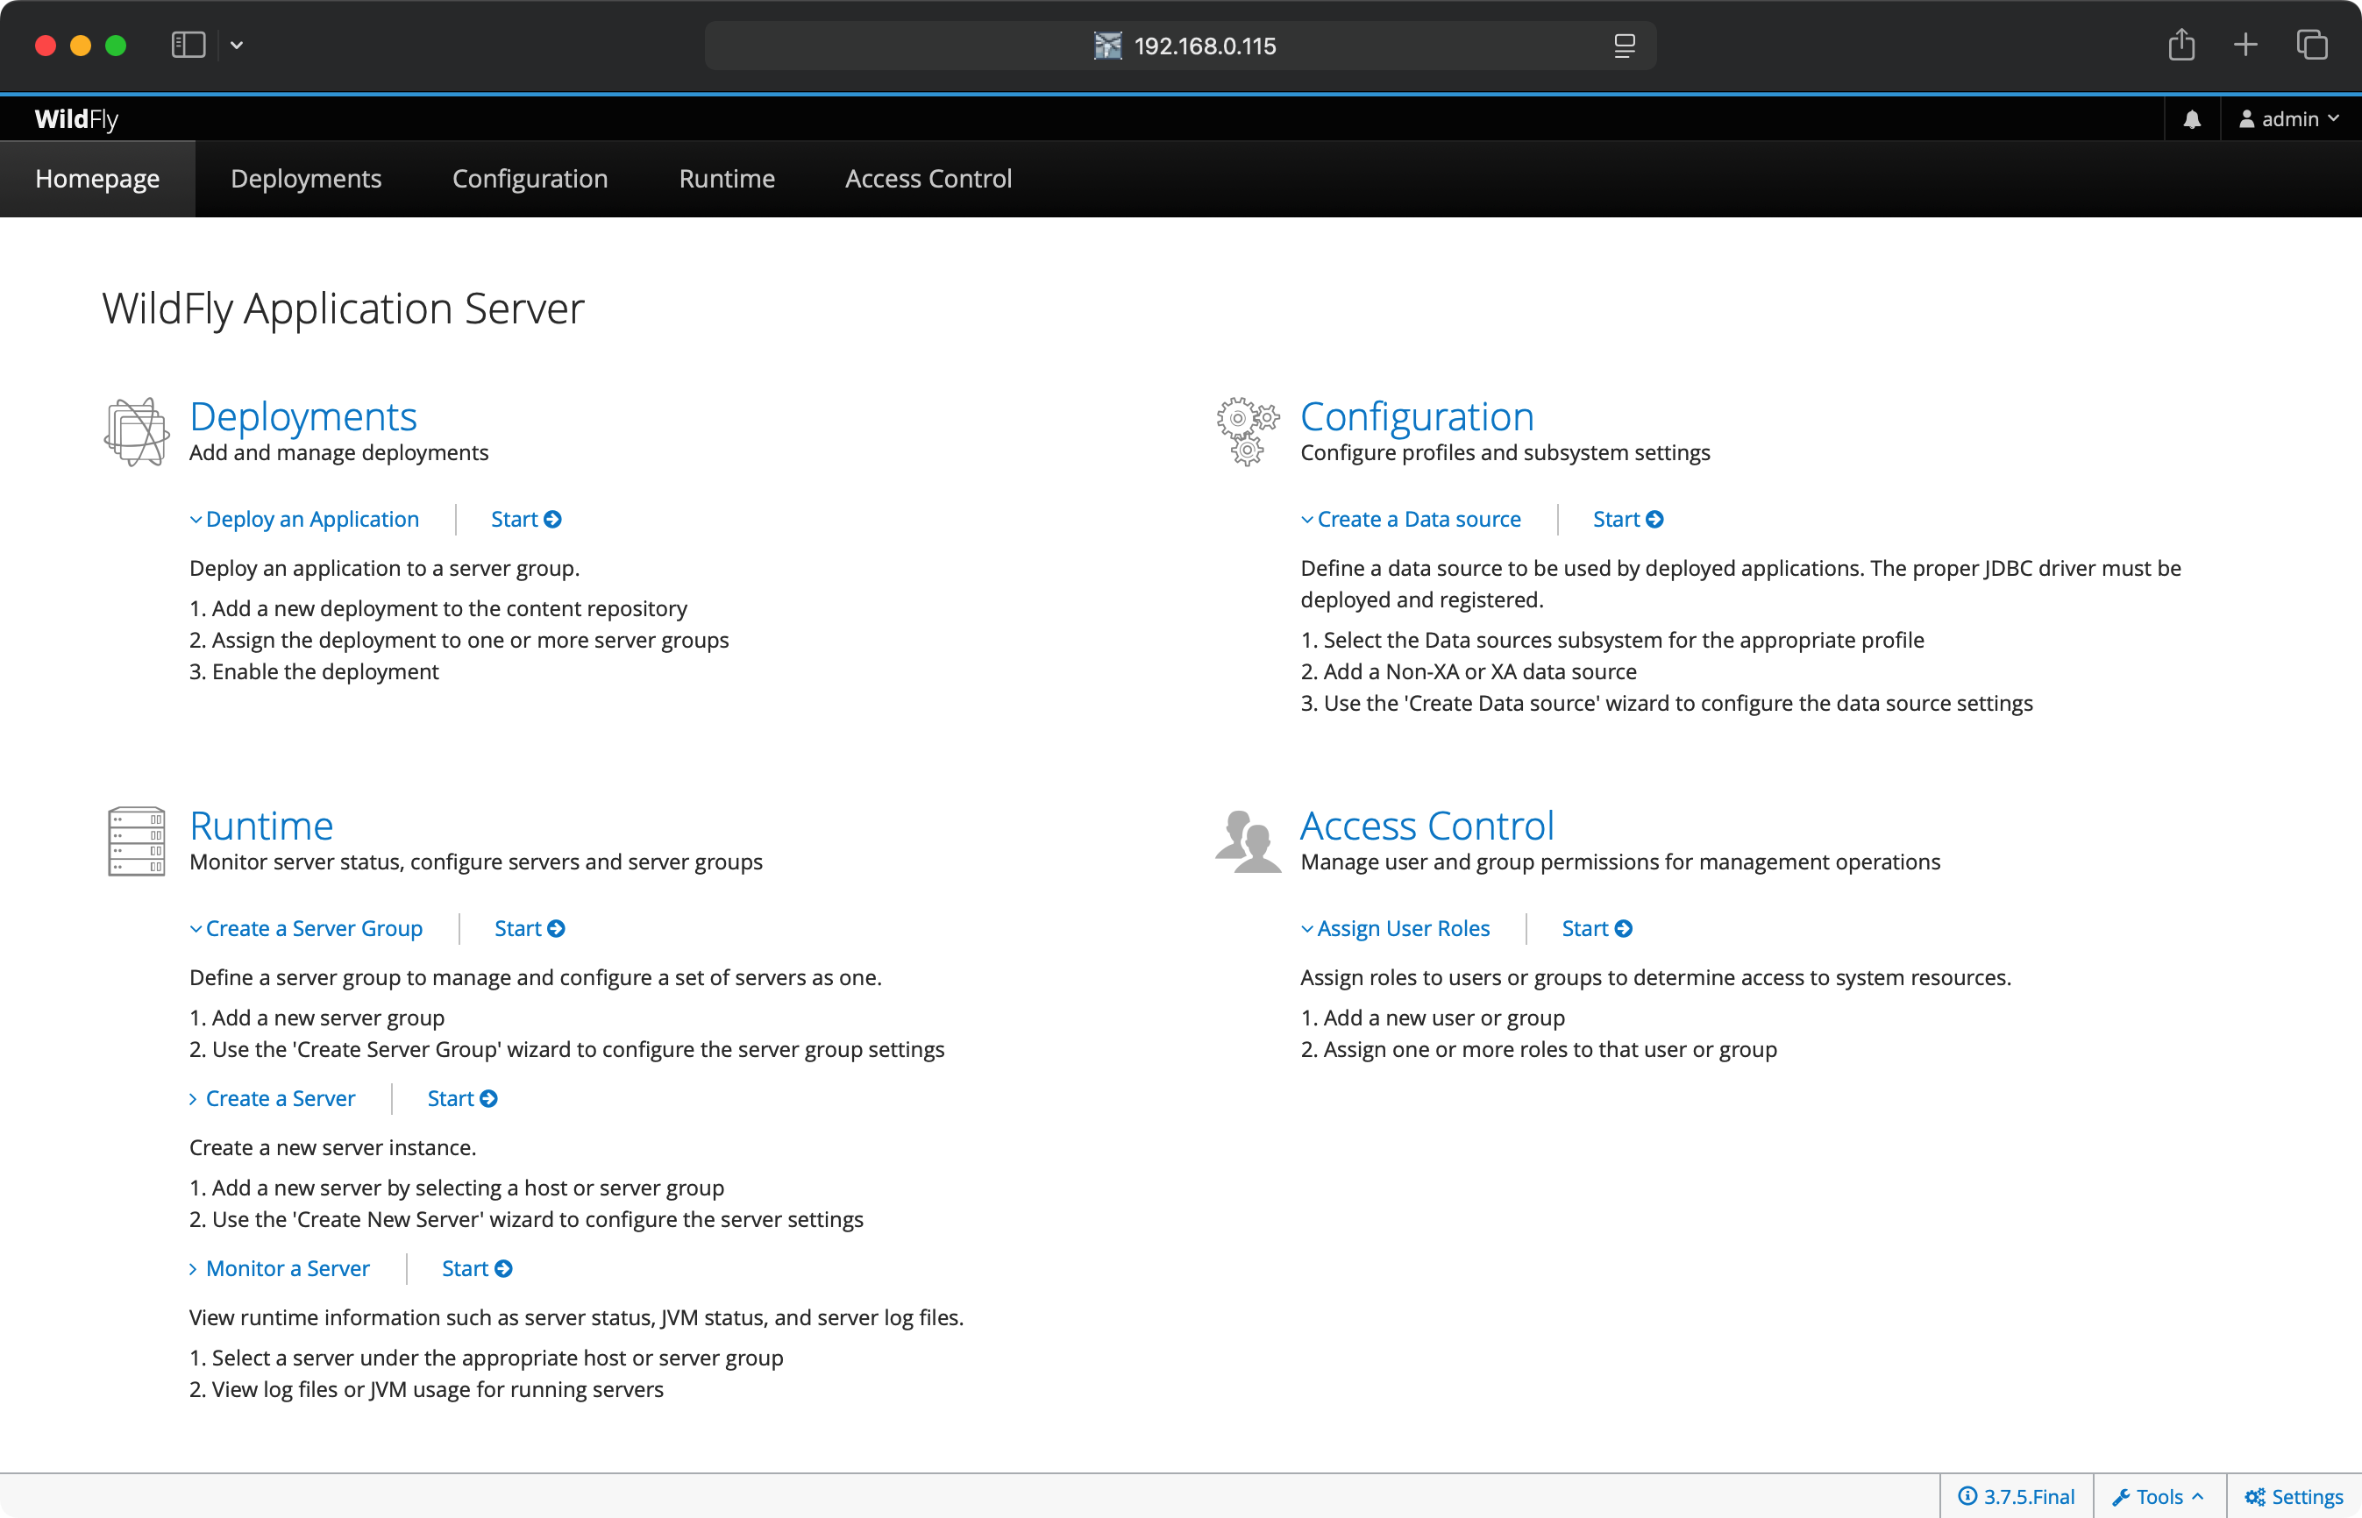Start the Assign User Roles task
The height and width of the screenshot is (1518, 2362).
coord(1597,928)
